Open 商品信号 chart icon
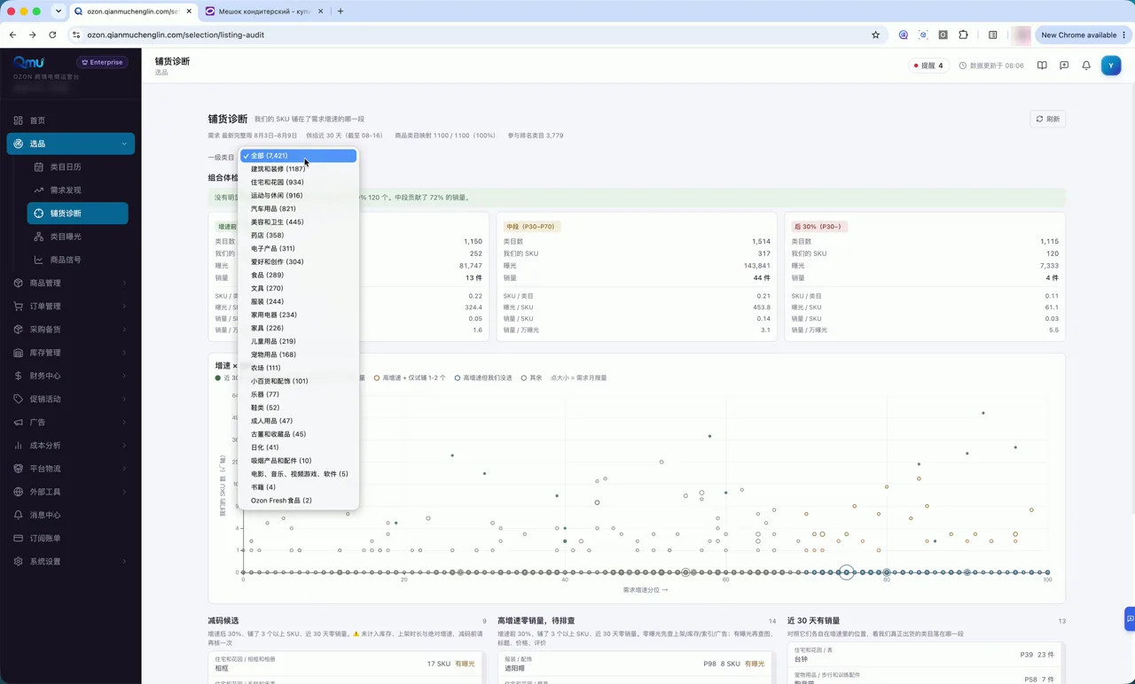Viewport: 1135px width, 684px height. (39, 260)
